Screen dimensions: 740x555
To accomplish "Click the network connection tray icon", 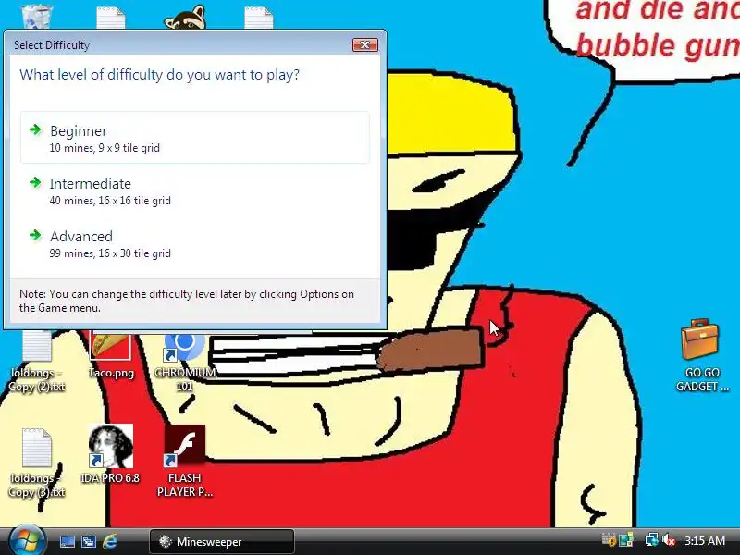I will click(652, 539).
